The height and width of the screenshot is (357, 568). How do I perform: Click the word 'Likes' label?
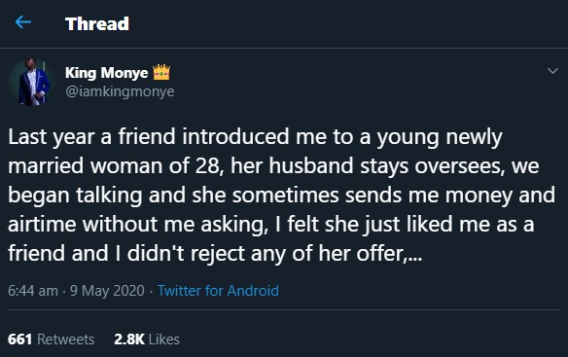pos(164,339)
